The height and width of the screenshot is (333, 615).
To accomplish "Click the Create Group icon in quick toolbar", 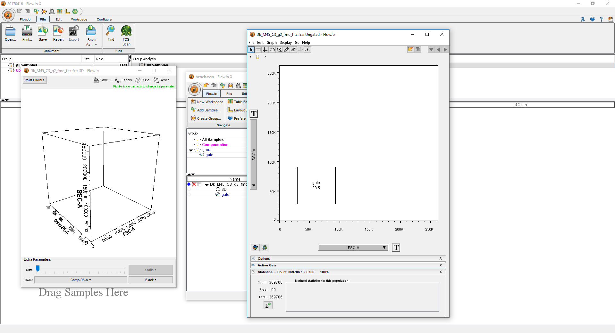I will point(44,12).
